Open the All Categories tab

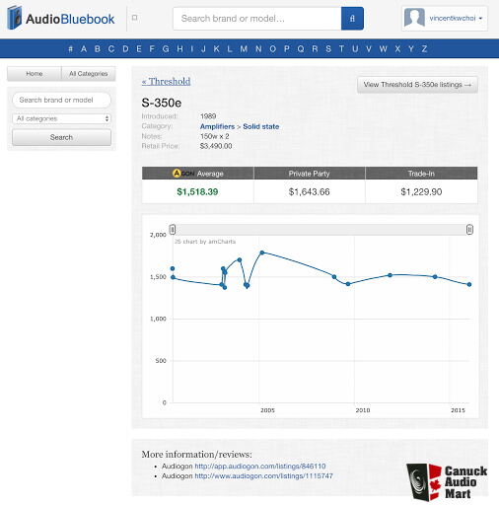(89, 74)
